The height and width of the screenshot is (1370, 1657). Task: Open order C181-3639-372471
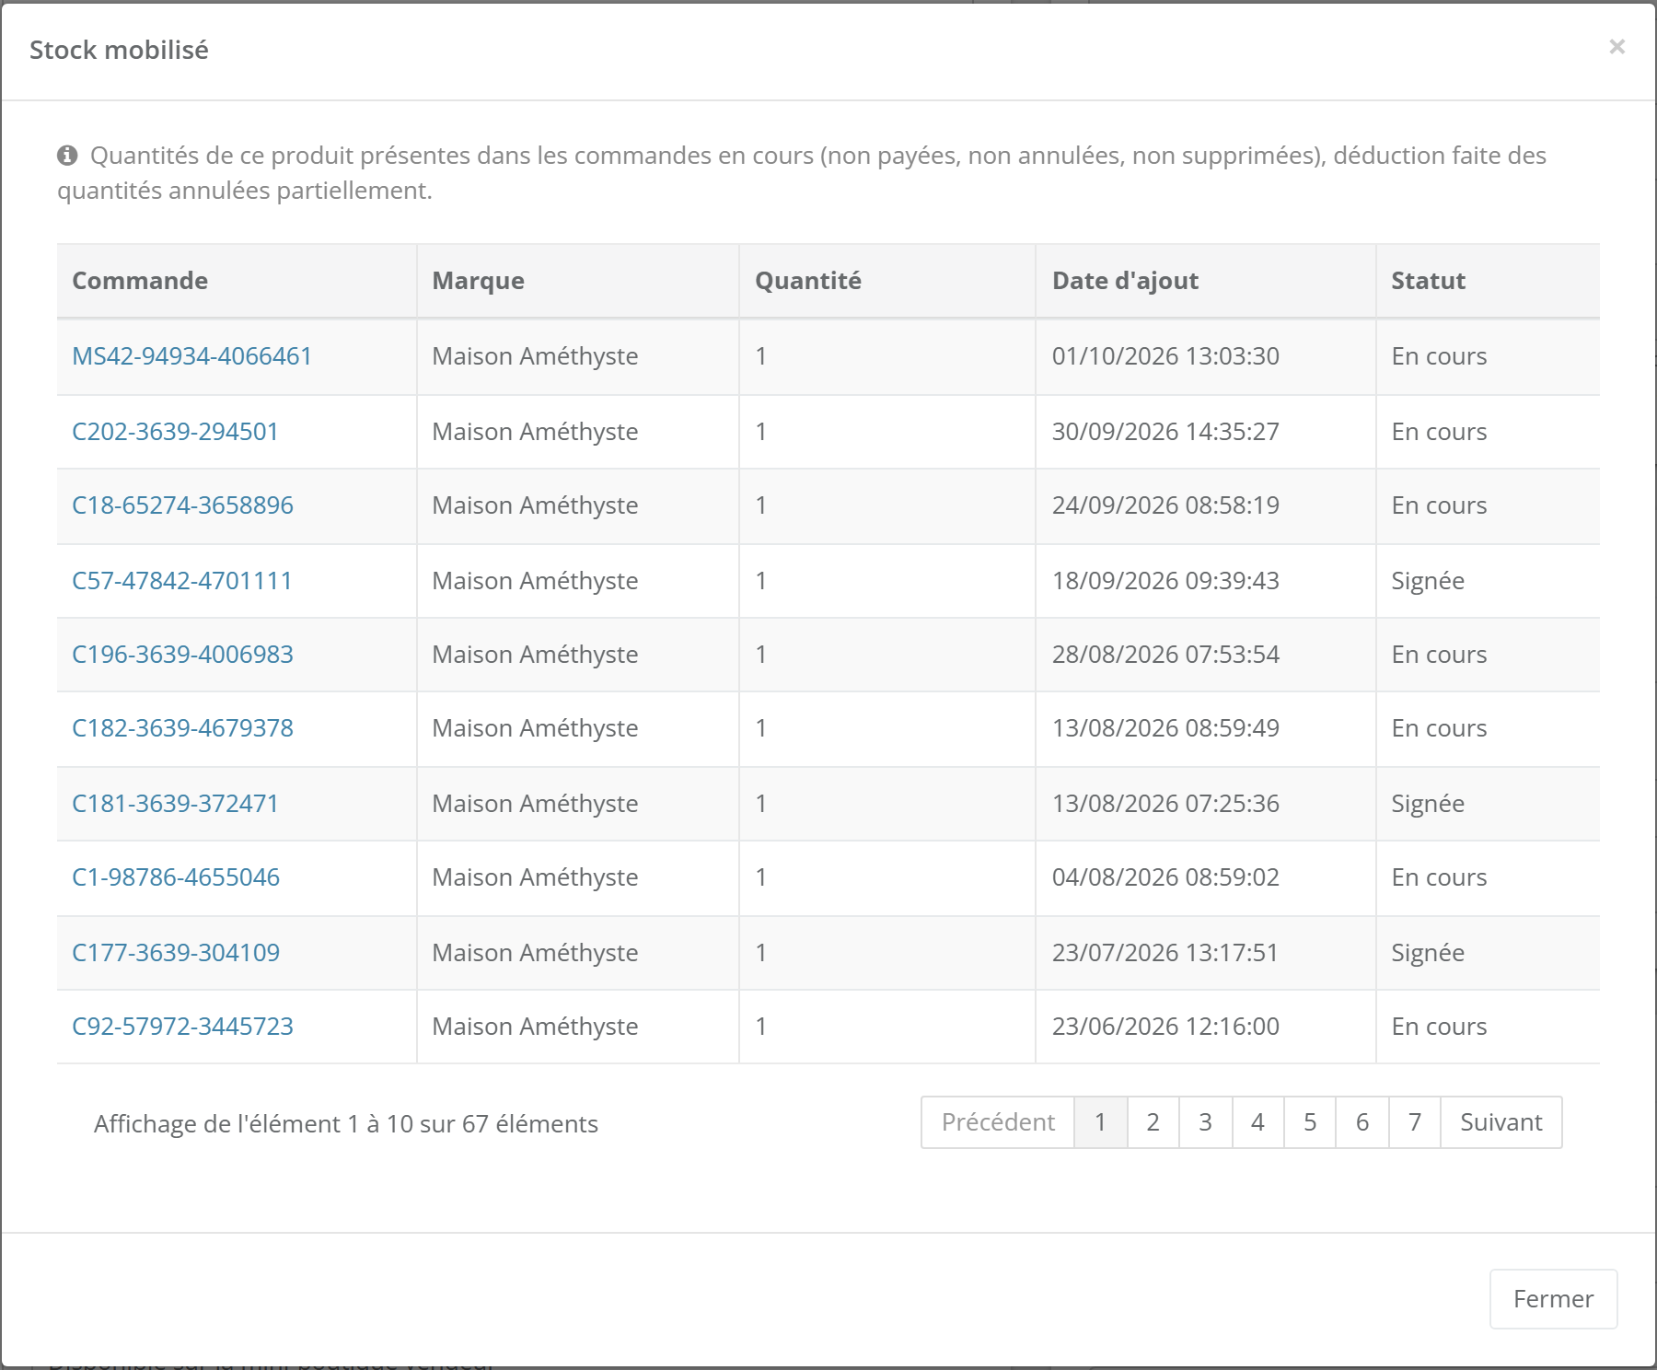point(175,804)
